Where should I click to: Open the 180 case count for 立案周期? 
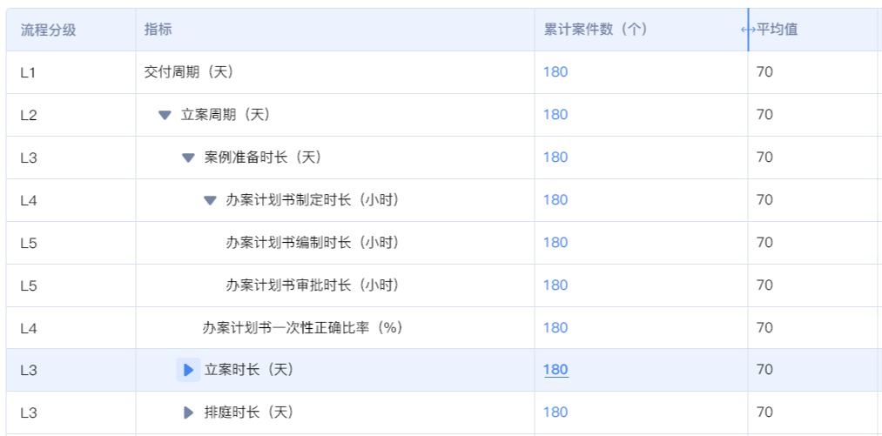click(555, 115)
